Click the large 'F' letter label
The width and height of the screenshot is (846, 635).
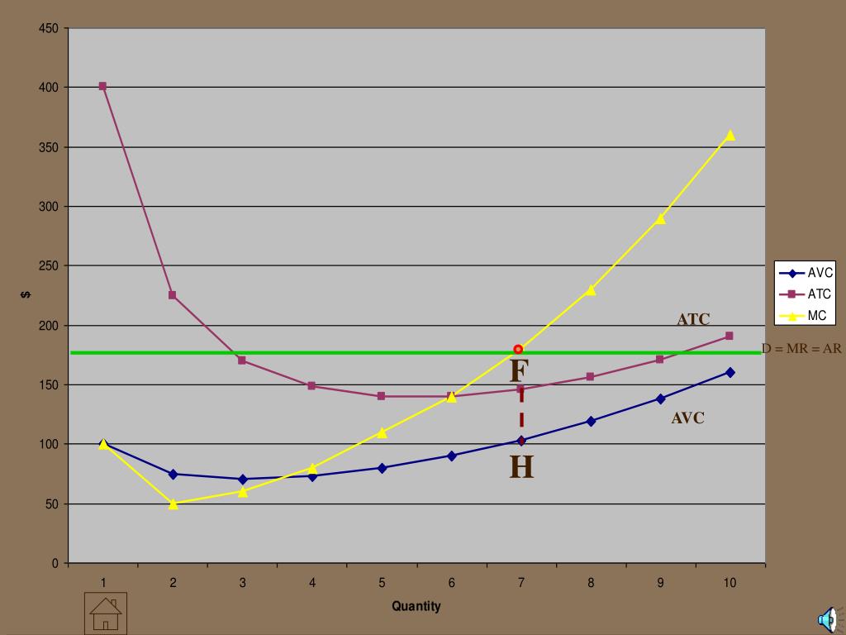(519, 371)
